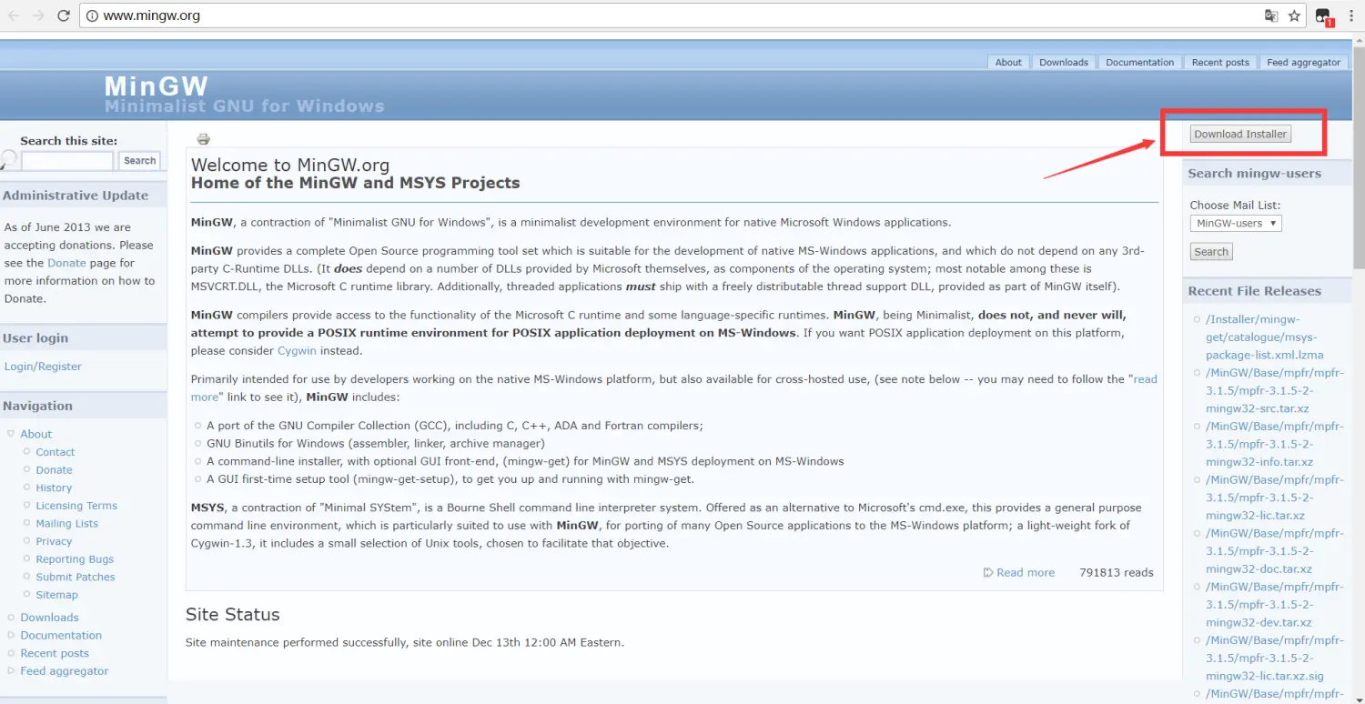Click the Site Status heading

(x=232, y=615)
